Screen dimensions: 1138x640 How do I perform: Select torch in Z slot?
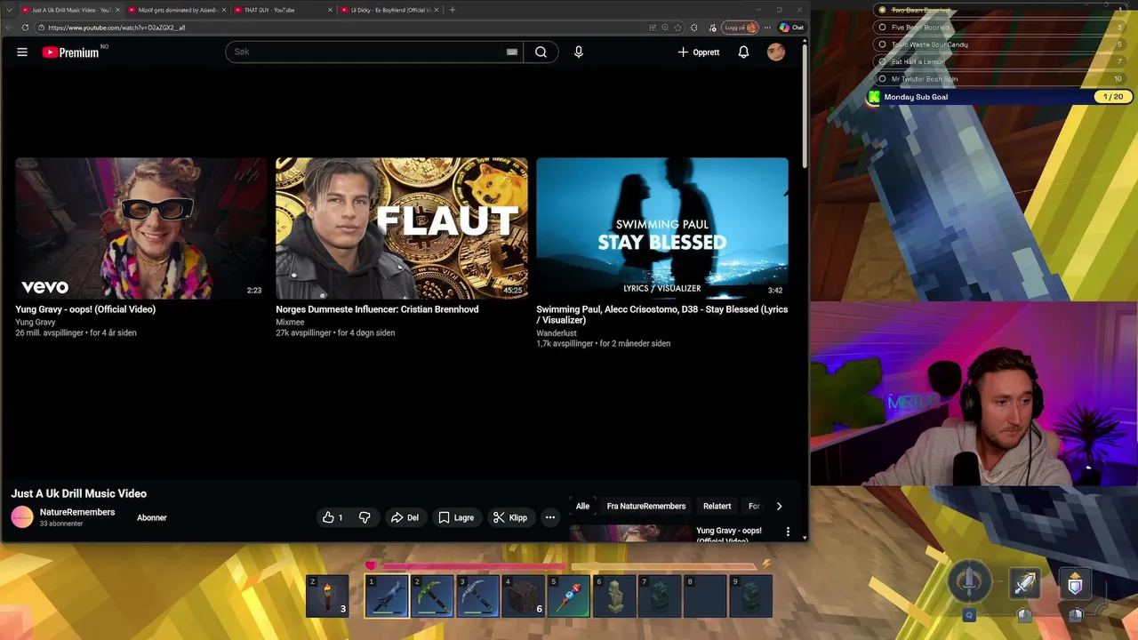click(x=327, y=596)
